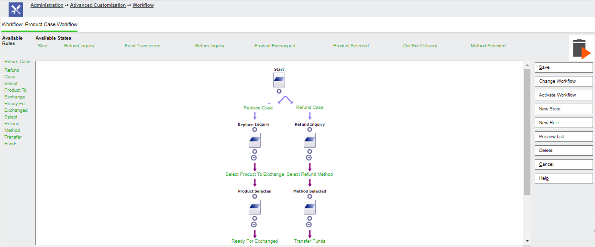
Task: Select the Fund Transferred available state
Action: [143, 46]
